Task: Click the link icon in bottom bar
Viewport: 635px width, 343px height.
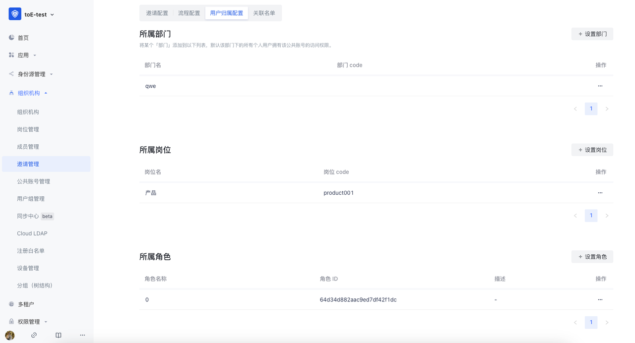Action: (x=34, y=335)
